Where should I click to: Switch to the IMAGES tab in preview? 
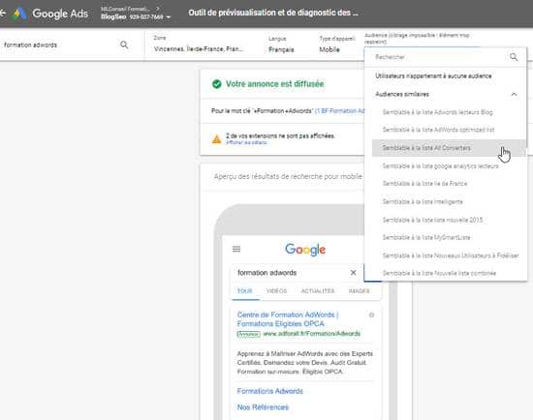(359, 291)
